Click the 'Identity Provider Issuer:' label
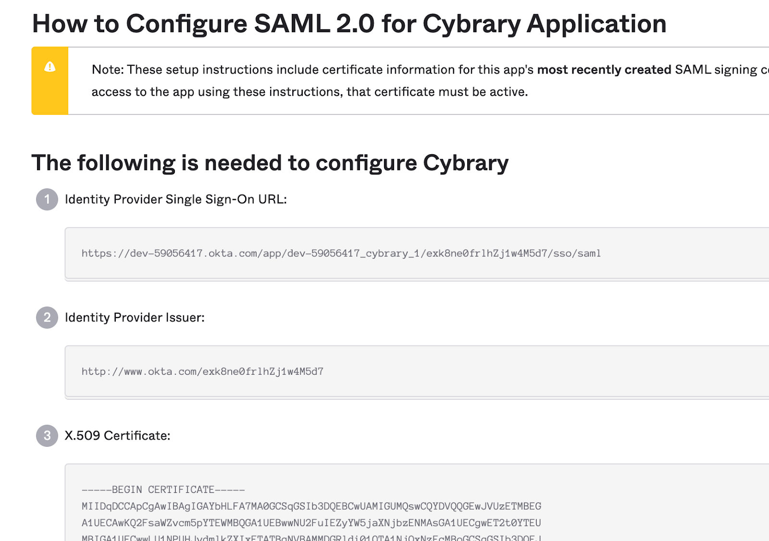Screen dimensions: 769x541 tap(135, 318)
